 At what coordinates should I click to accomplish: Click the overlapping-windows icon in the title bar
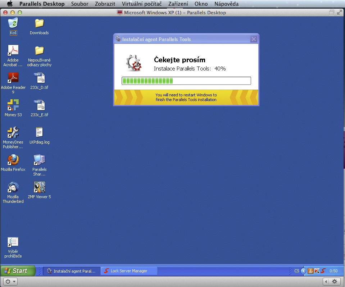(331, 13)
